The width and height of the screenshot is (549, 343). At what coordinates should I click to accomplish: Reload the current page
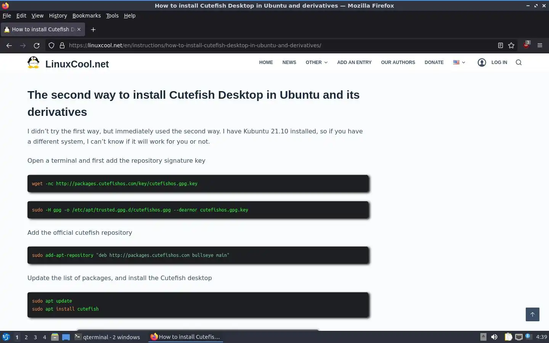pyautogui.click(x=37, y=45)
